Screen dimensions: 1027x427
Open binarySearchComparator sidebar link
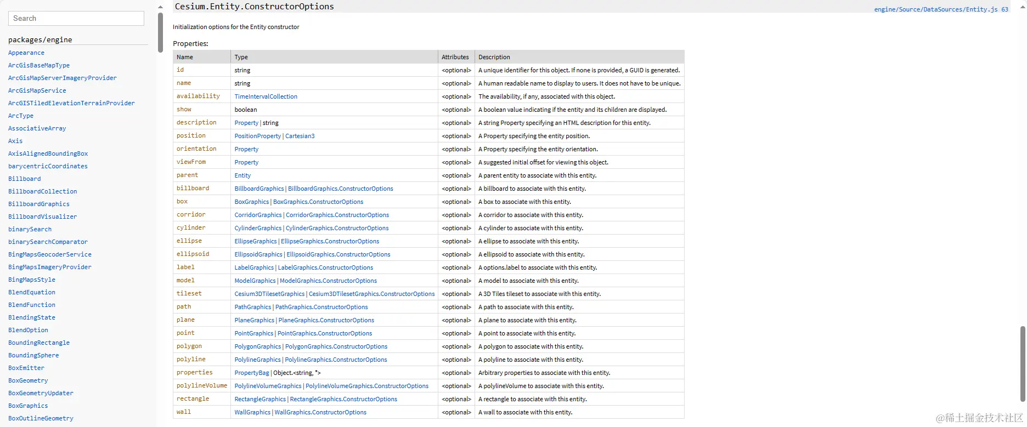(48, 242)
